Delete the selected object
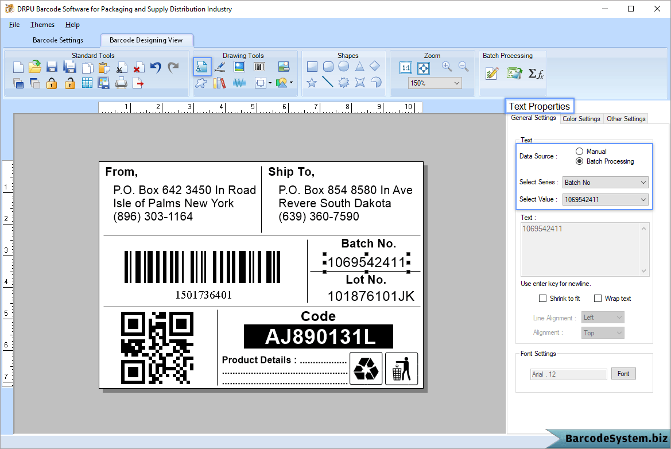This screenshot has height=449, width=671. click(x=138, y=68)
